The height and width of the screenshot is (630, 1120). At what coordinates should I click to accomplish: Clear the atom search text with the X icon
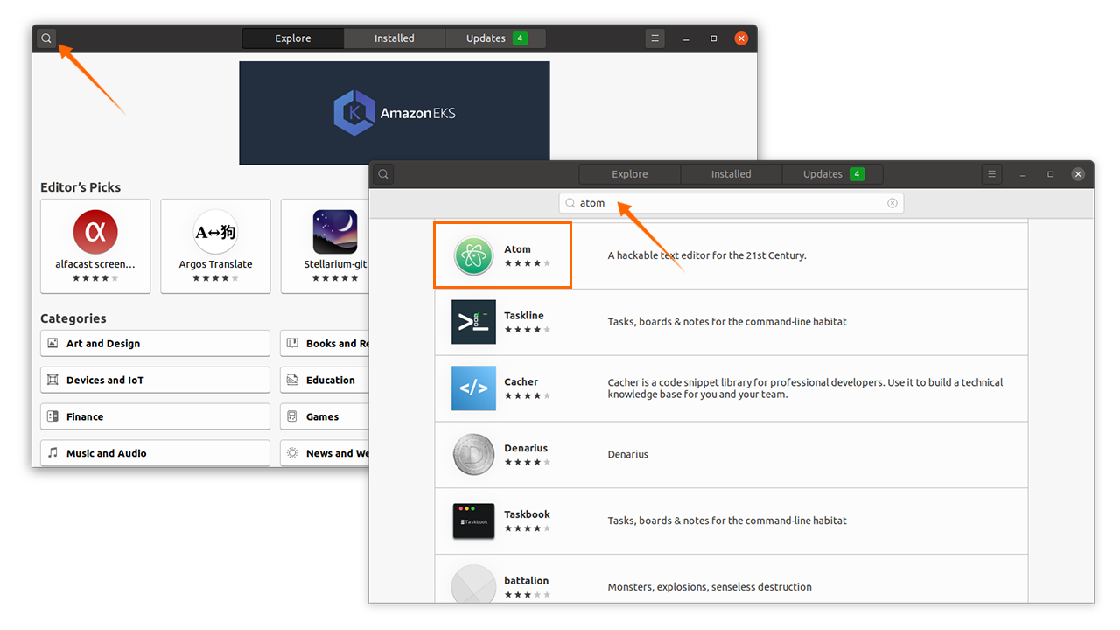click(892, 203)
